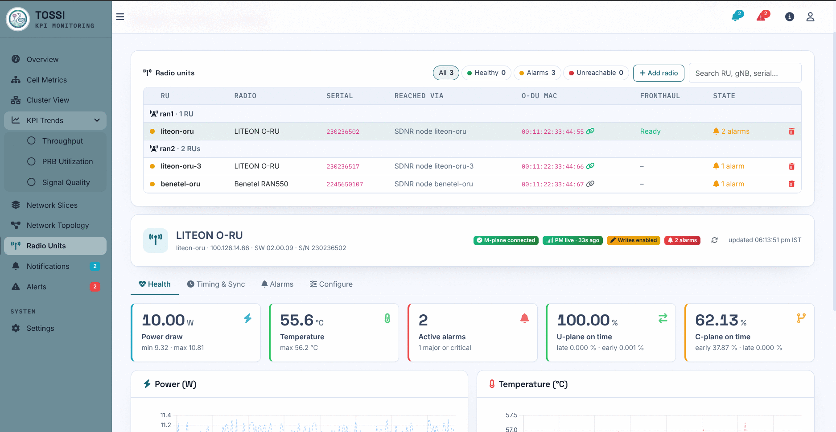This screenshot has height=432, width=836.
Task: Select the PRB Utilization option
Action: tap(31, 161)
